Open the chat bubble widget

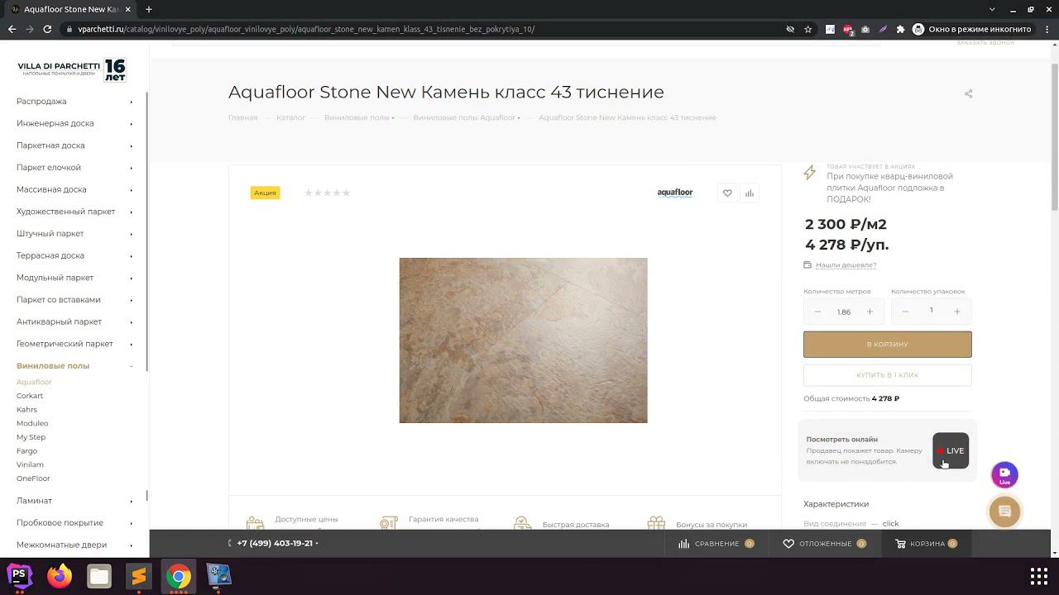tap(1004, 512)
